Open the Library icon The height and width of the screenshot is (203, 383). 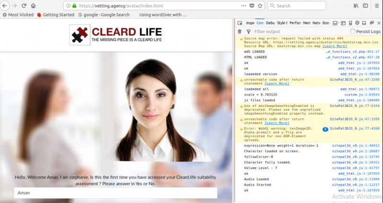pyautogui.click(x=356, y=6)
